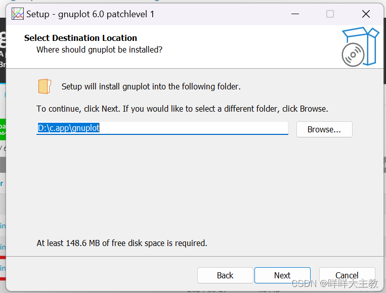
Task: Click 'Where should gnuplot be installed?' text
Action: click(x=100, y=50)
